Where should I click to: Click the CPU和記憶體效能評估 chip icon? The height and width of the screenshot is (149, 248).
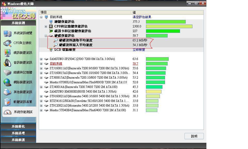click(x=51, y=26)
